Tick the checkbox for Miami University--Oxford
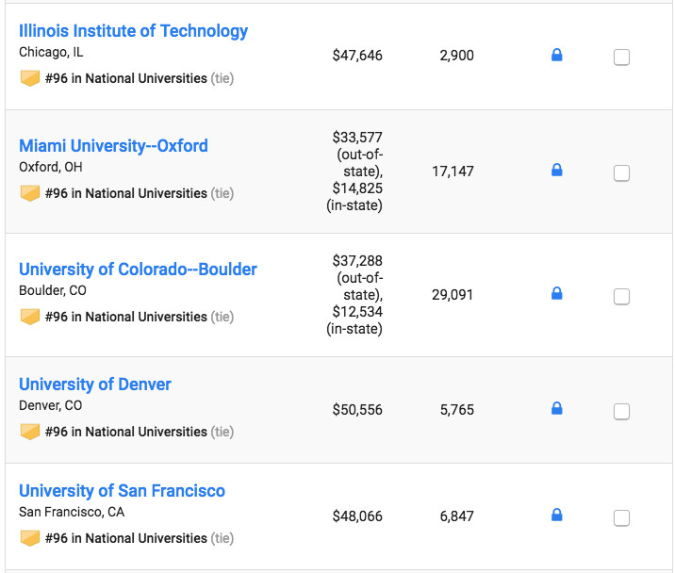The image size is (675, 573). (x=621, y=172)
